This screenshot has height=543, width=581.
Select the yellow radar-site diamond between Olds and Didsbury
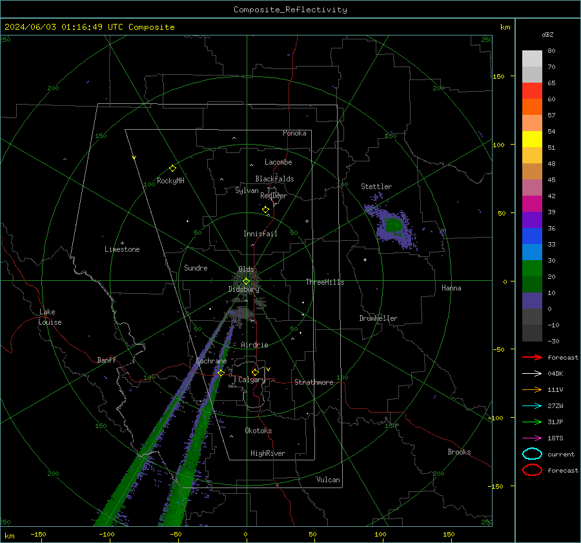point(246,282)
